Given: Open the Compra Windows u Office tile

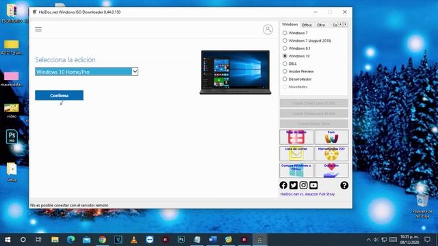Looking at the screenshot, I should point(296,170).
